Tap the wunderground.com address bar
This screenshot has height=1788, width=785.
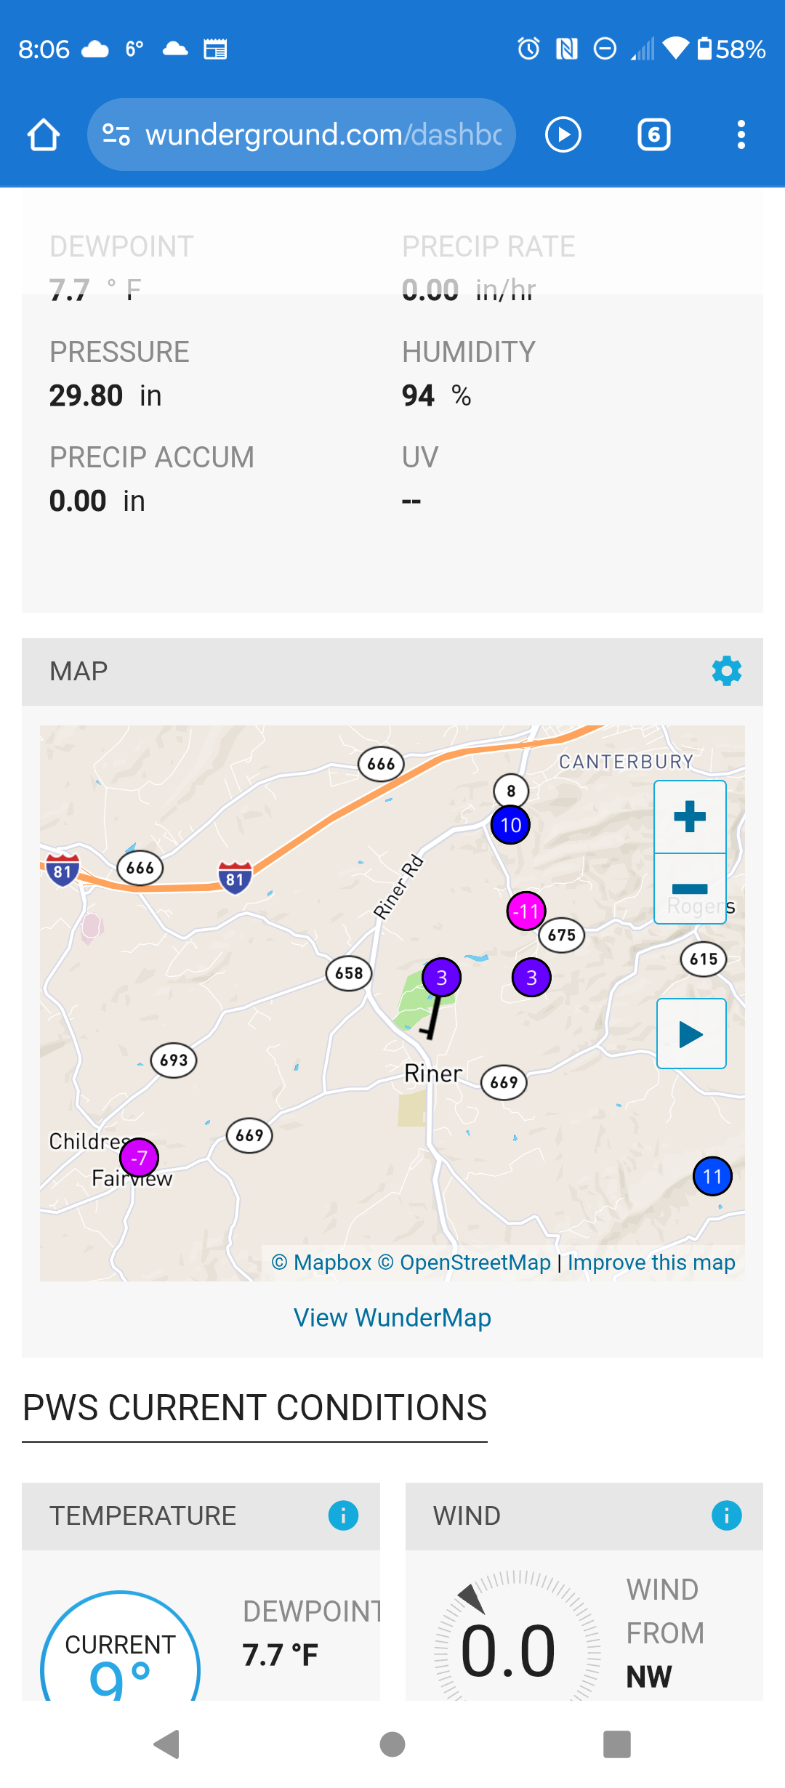(x=323, y=135)
